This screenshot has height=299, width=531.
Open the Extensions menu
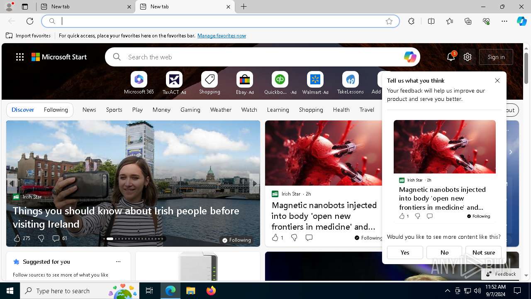tap(411, 21)
